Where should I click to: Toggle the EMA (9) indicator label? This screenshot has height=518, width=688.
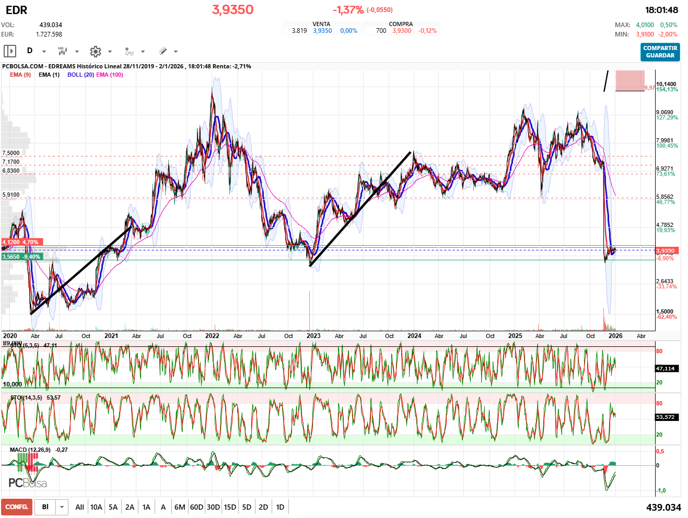click(20, 75)
